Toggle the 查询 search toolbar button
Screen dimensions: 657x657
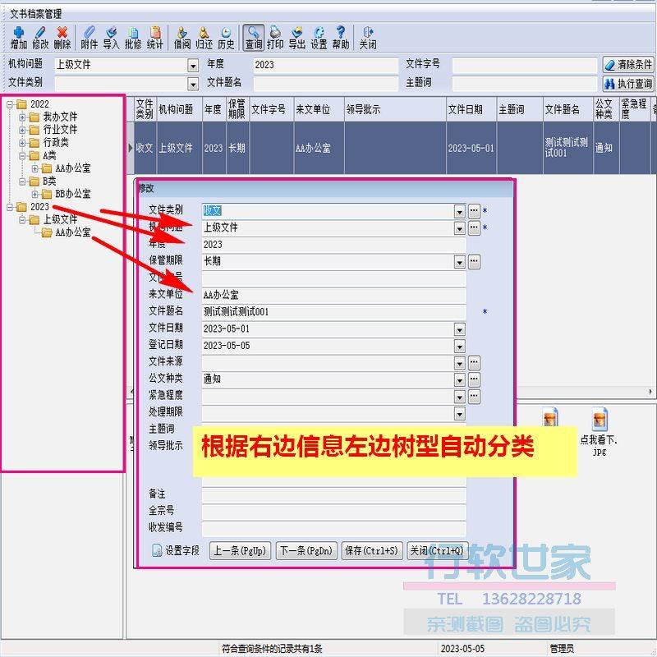pos(254,38)
